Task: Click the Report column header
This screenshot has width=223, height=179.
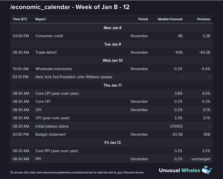Action: click(x=41, y=19)
